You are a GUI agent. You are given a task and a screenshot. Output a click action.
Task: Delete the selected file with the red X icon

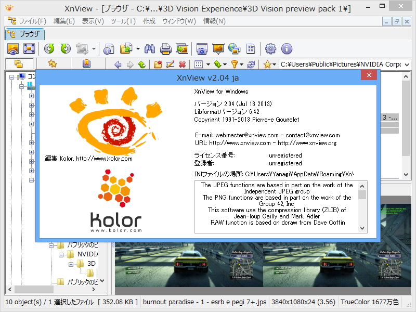pyautogui.click(x=183, y=64)
